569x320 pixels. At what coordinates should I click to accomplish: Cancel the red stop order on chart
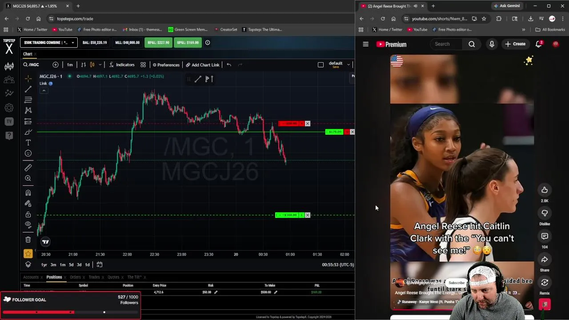pyautogui.click(x=308, y=124)
